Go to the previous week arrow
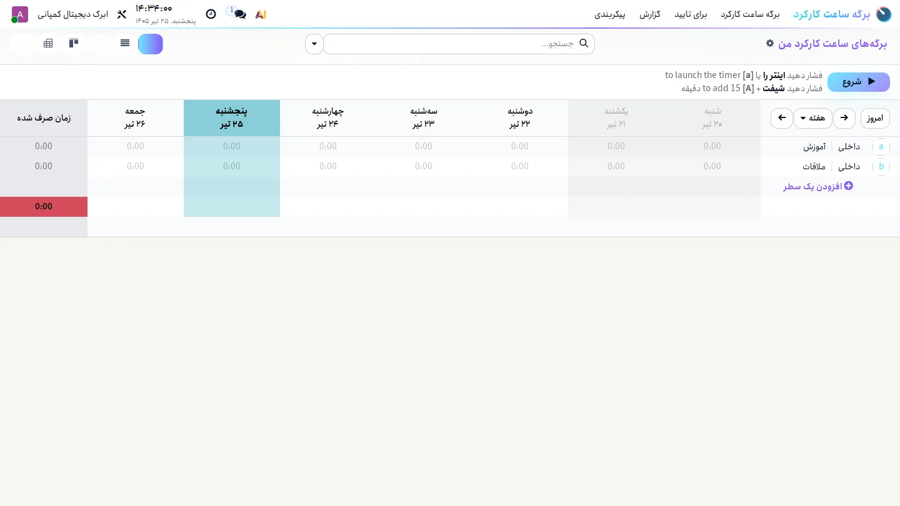 [844, 117]
